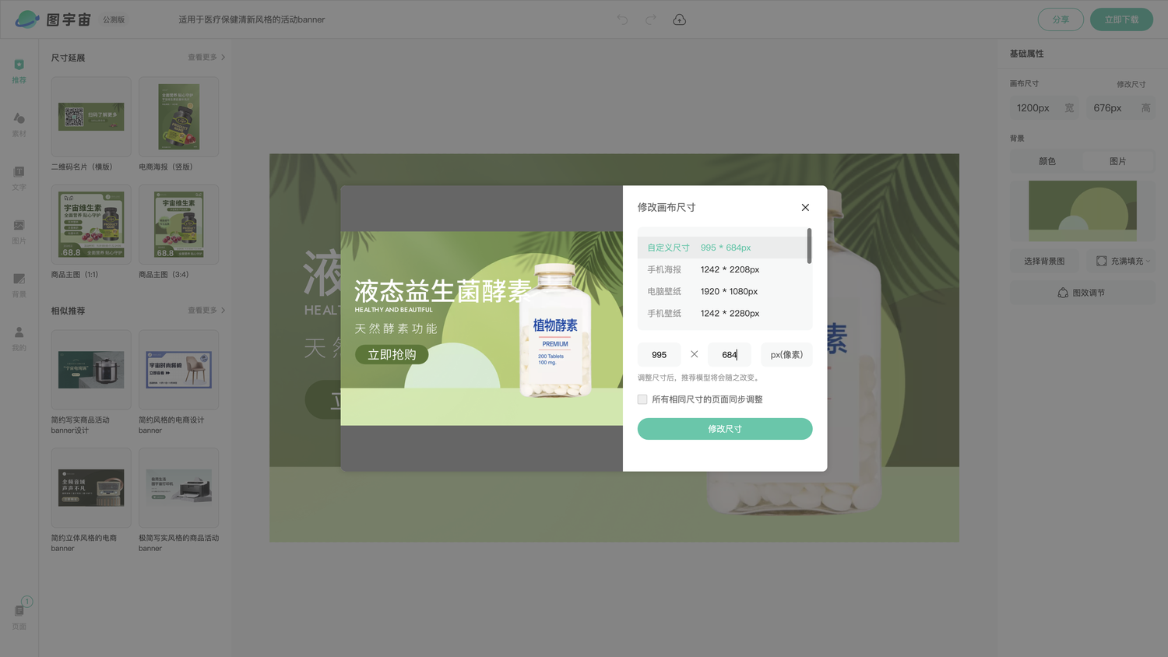Click the 公测版 label

(x=114, y=19)
